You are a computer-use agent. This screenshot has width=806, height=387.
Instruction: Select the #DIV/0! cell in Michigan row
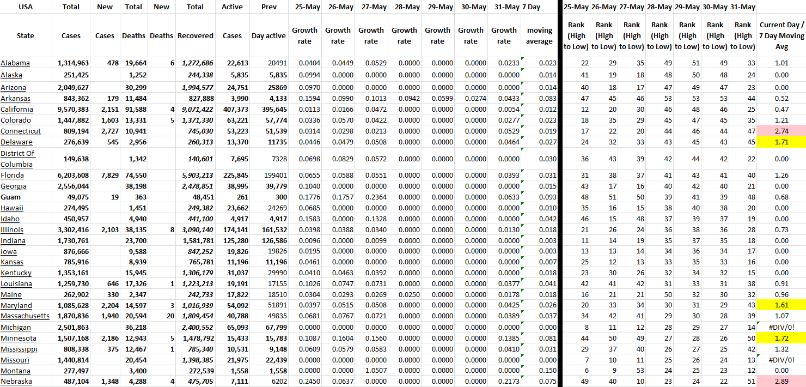click(781, 327)
